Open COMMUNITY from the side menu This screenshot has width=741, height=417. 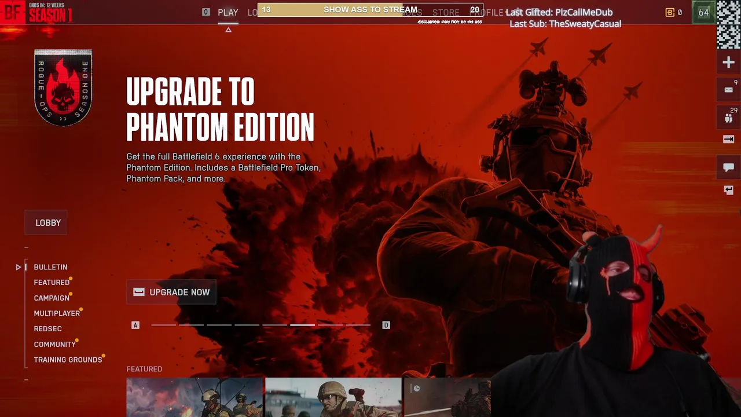(x=55, y=344)
